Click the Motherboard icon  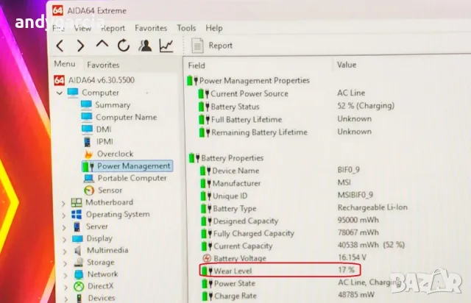tap(77, 202)
